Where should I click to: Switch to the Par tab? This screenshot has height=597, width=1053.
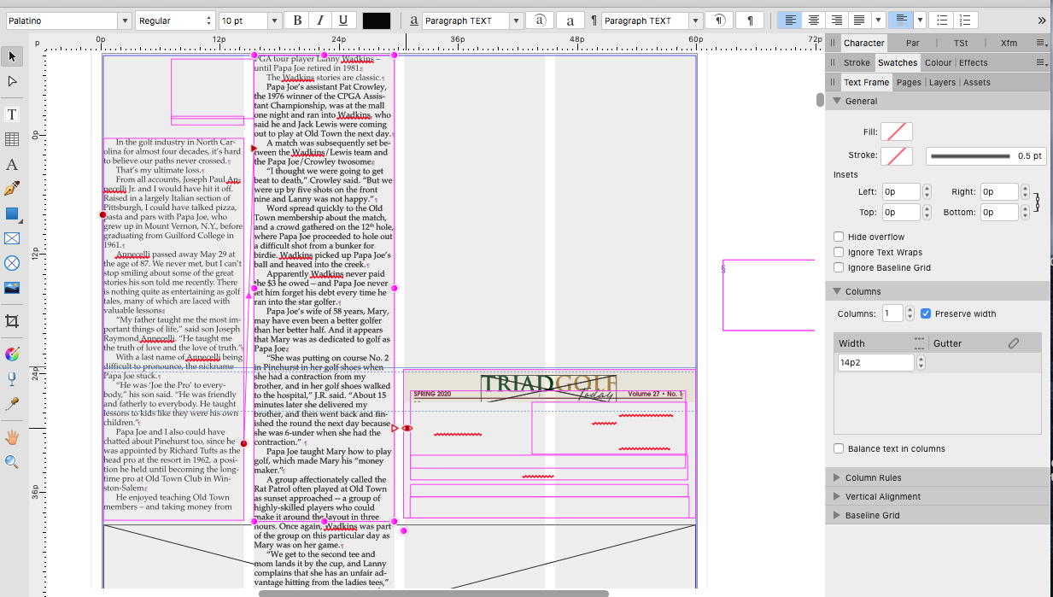pos(912,43)
